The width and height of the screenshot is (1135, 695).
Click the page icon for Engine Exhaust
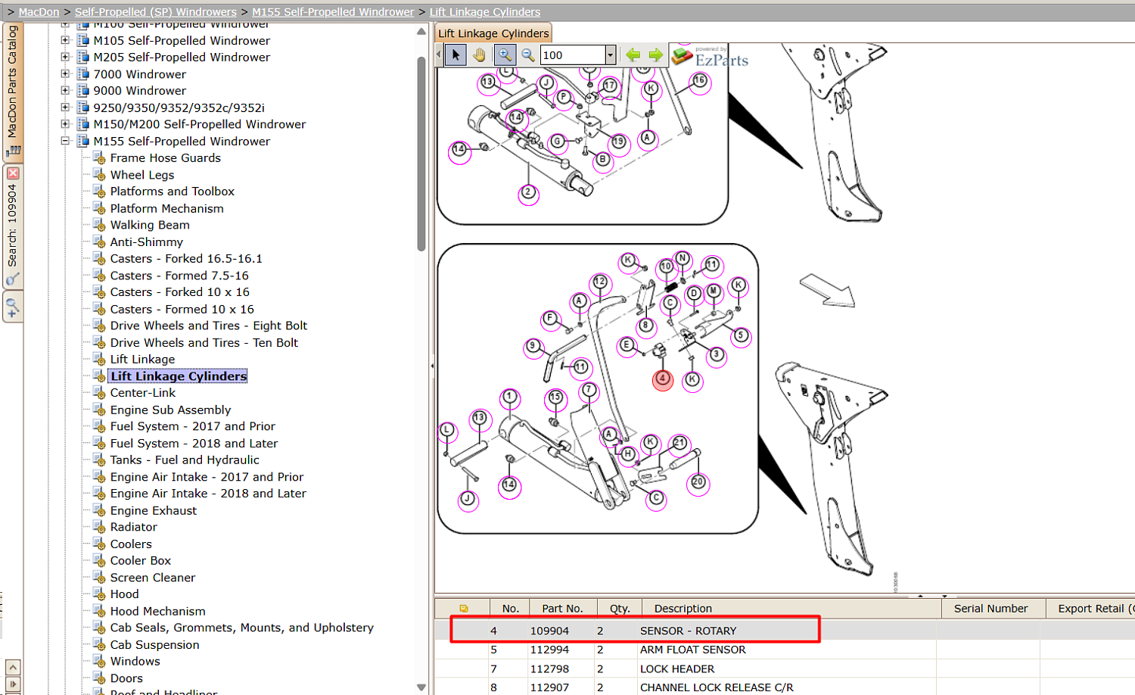tap(99, 511)
